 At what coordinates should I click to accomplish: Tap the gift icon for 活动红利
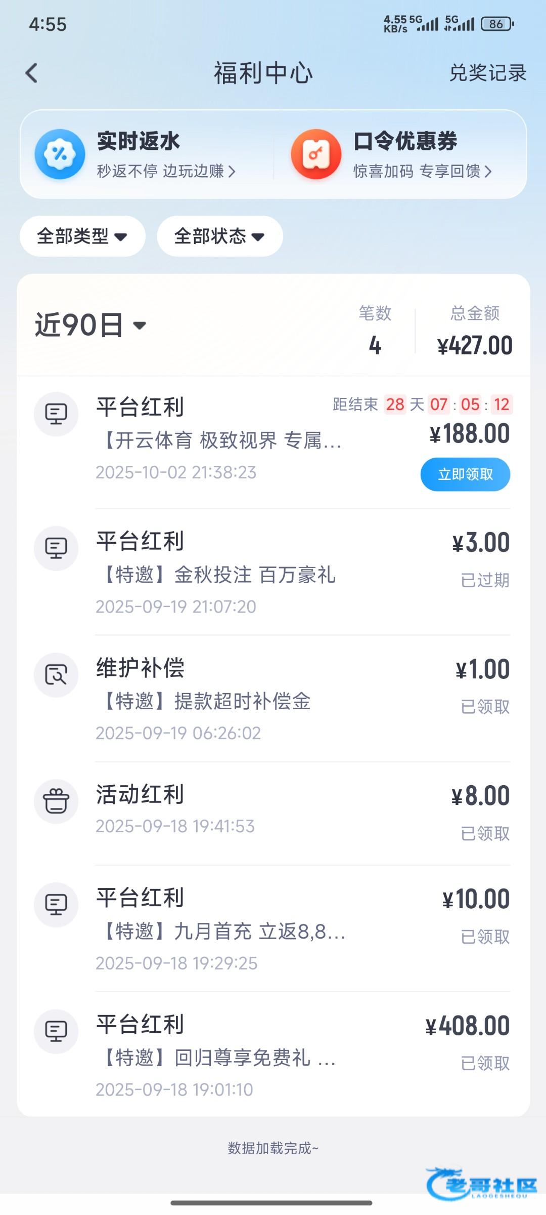pyautogui.click(x=56, y=801)
